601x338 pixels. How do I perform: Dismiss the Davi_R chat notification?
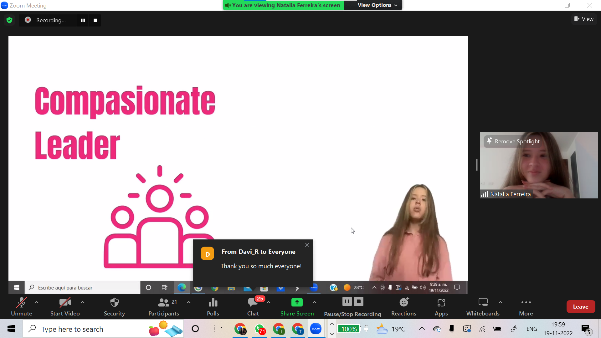(x=307, y=245)
